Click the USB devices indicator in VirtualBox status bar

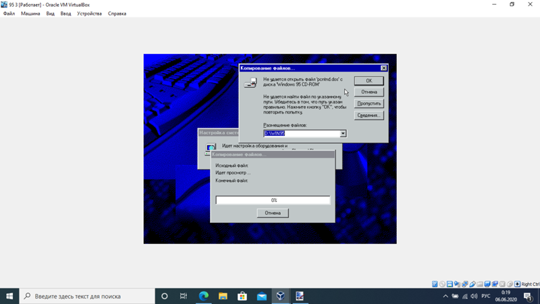tap(473, 284)
